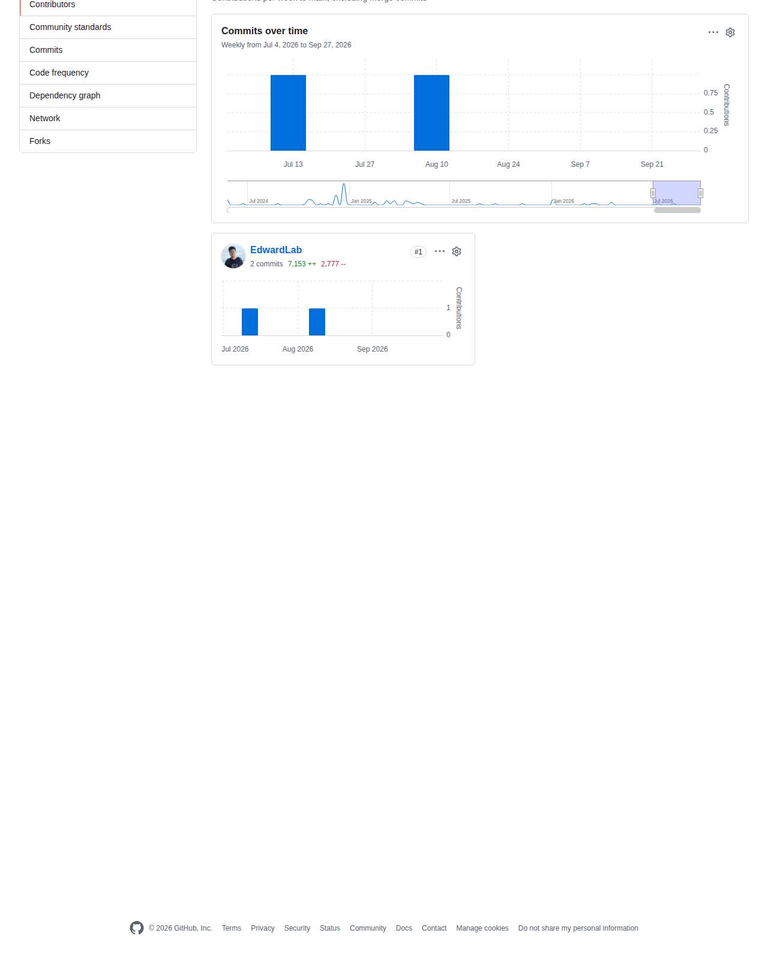Open the Security footer link
Screen dimensions: 768x960
tap(297, 928)
